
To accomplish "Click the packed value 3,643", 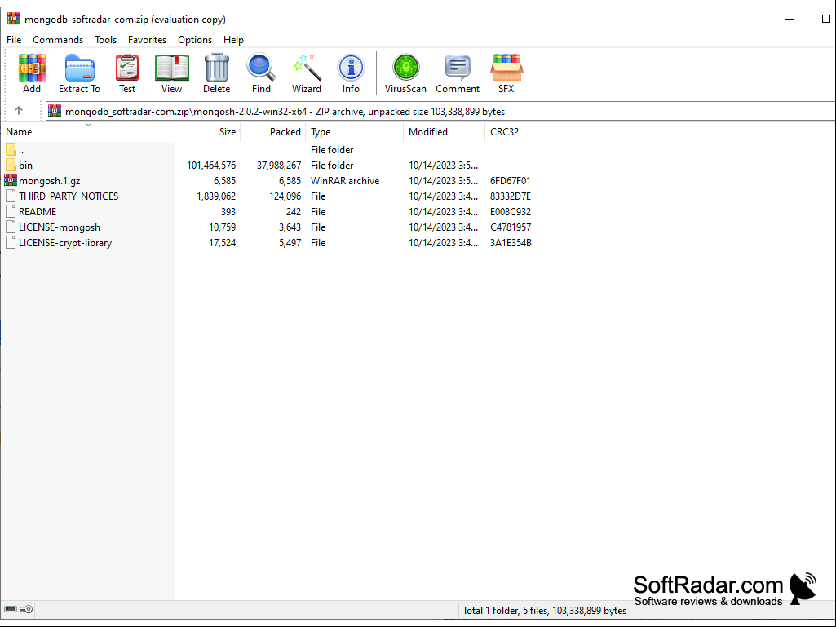I will tap(290, 227).
